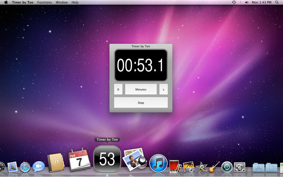Image resolution: width=283 pixels, height=177 pixels.
Task: Click the Mon 1:43 PM clock
Action: click(x=261, y=2)
